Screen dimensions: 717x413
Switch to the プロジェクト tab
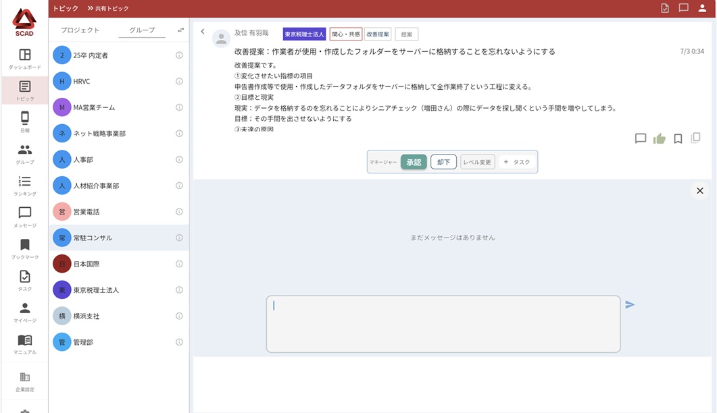80,30
